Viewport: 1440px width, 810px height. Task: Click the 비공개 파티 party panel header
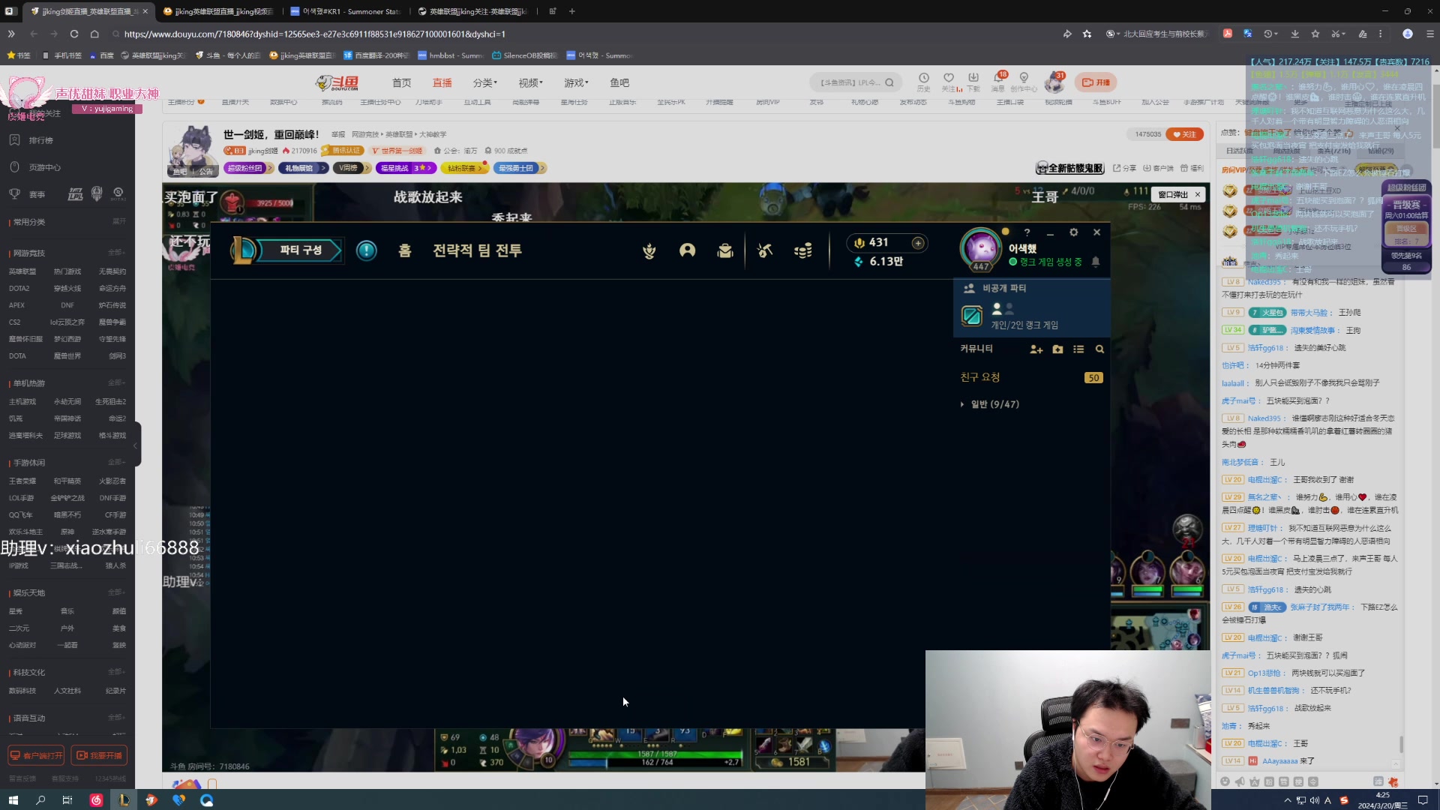1031,288
